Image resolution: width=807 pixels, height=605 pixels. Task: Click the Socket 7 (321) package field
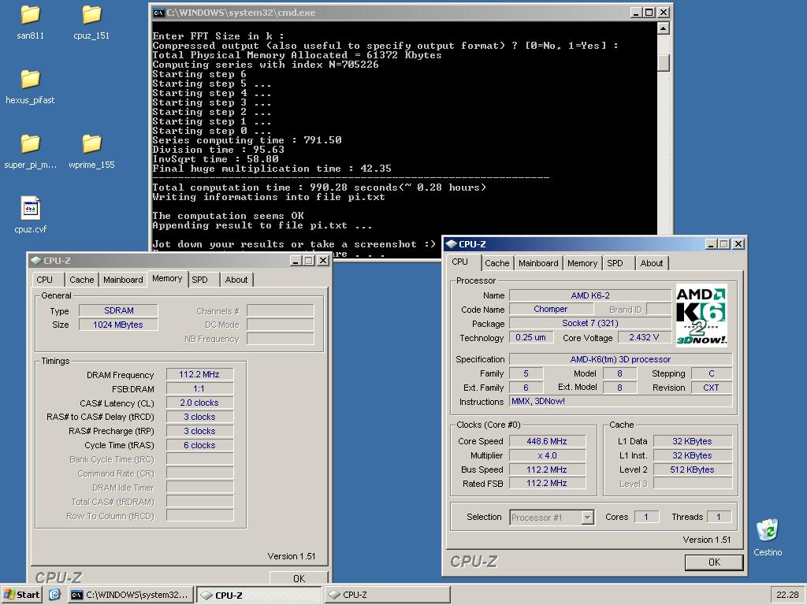point(589,323)
